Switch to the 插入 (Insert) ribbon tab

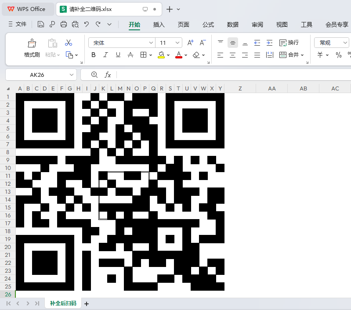tap(159, 25)
